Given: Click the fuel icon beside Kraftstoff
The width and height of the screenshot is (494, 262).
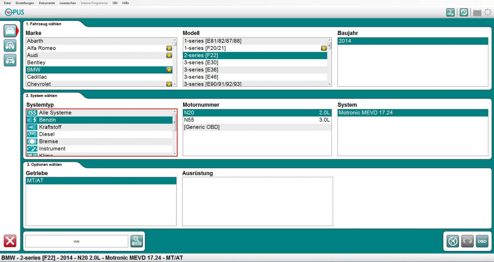Looking at the screenshot, I should (x=32, y=127).
